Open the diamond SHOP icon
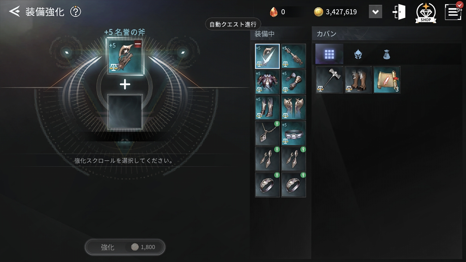This screenshot has width=466, height=262. click(x=426, y=13)
